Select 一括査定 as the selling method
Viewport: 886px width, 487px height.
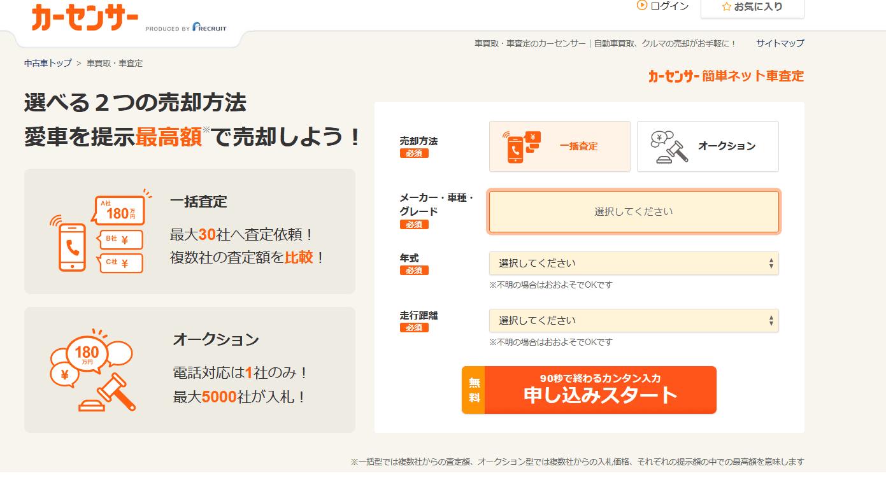point(560,146)
